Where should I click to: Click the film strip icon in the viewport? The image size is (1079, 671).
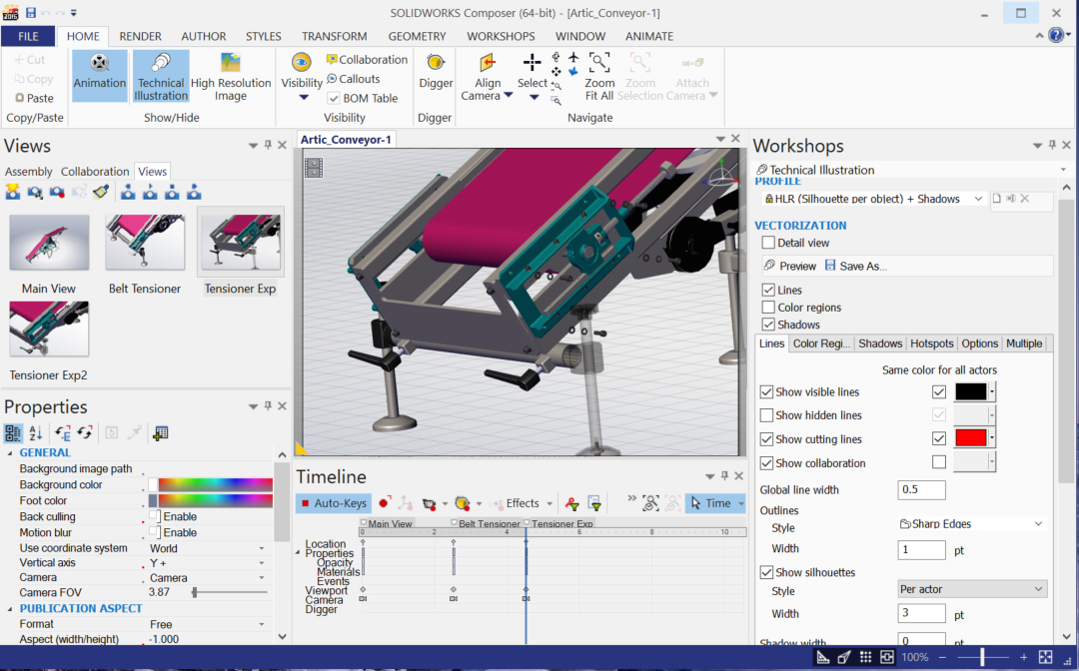tap(314, 168)
